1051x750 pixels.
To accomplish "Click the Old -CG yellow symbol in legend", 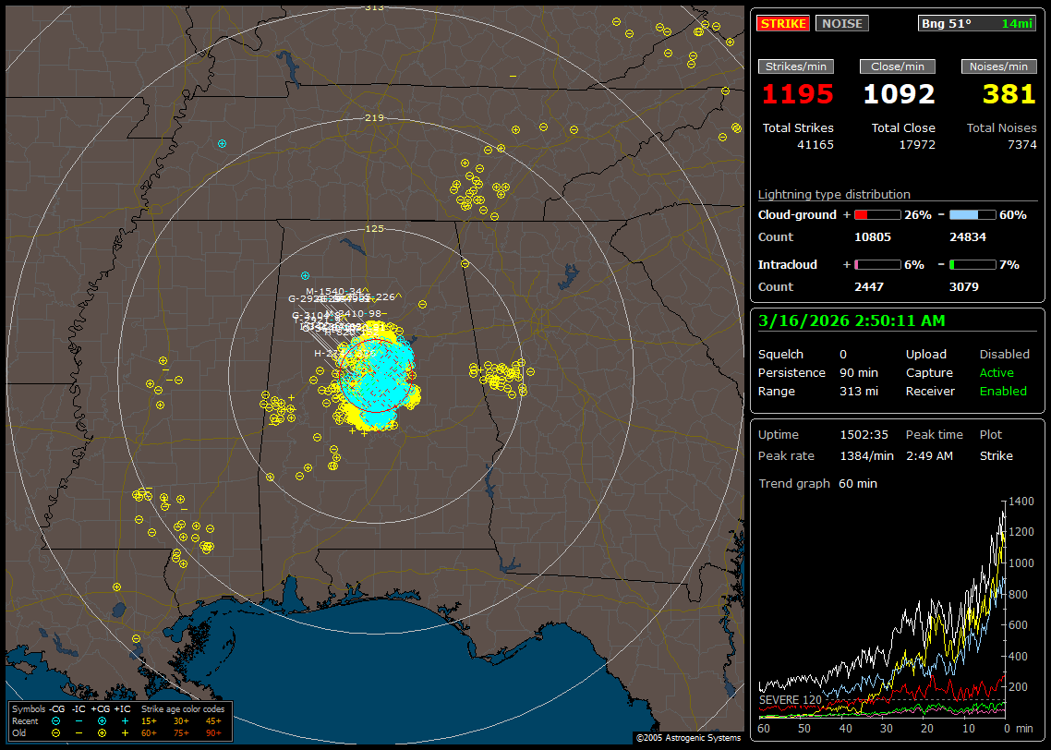I will (55, 732).
